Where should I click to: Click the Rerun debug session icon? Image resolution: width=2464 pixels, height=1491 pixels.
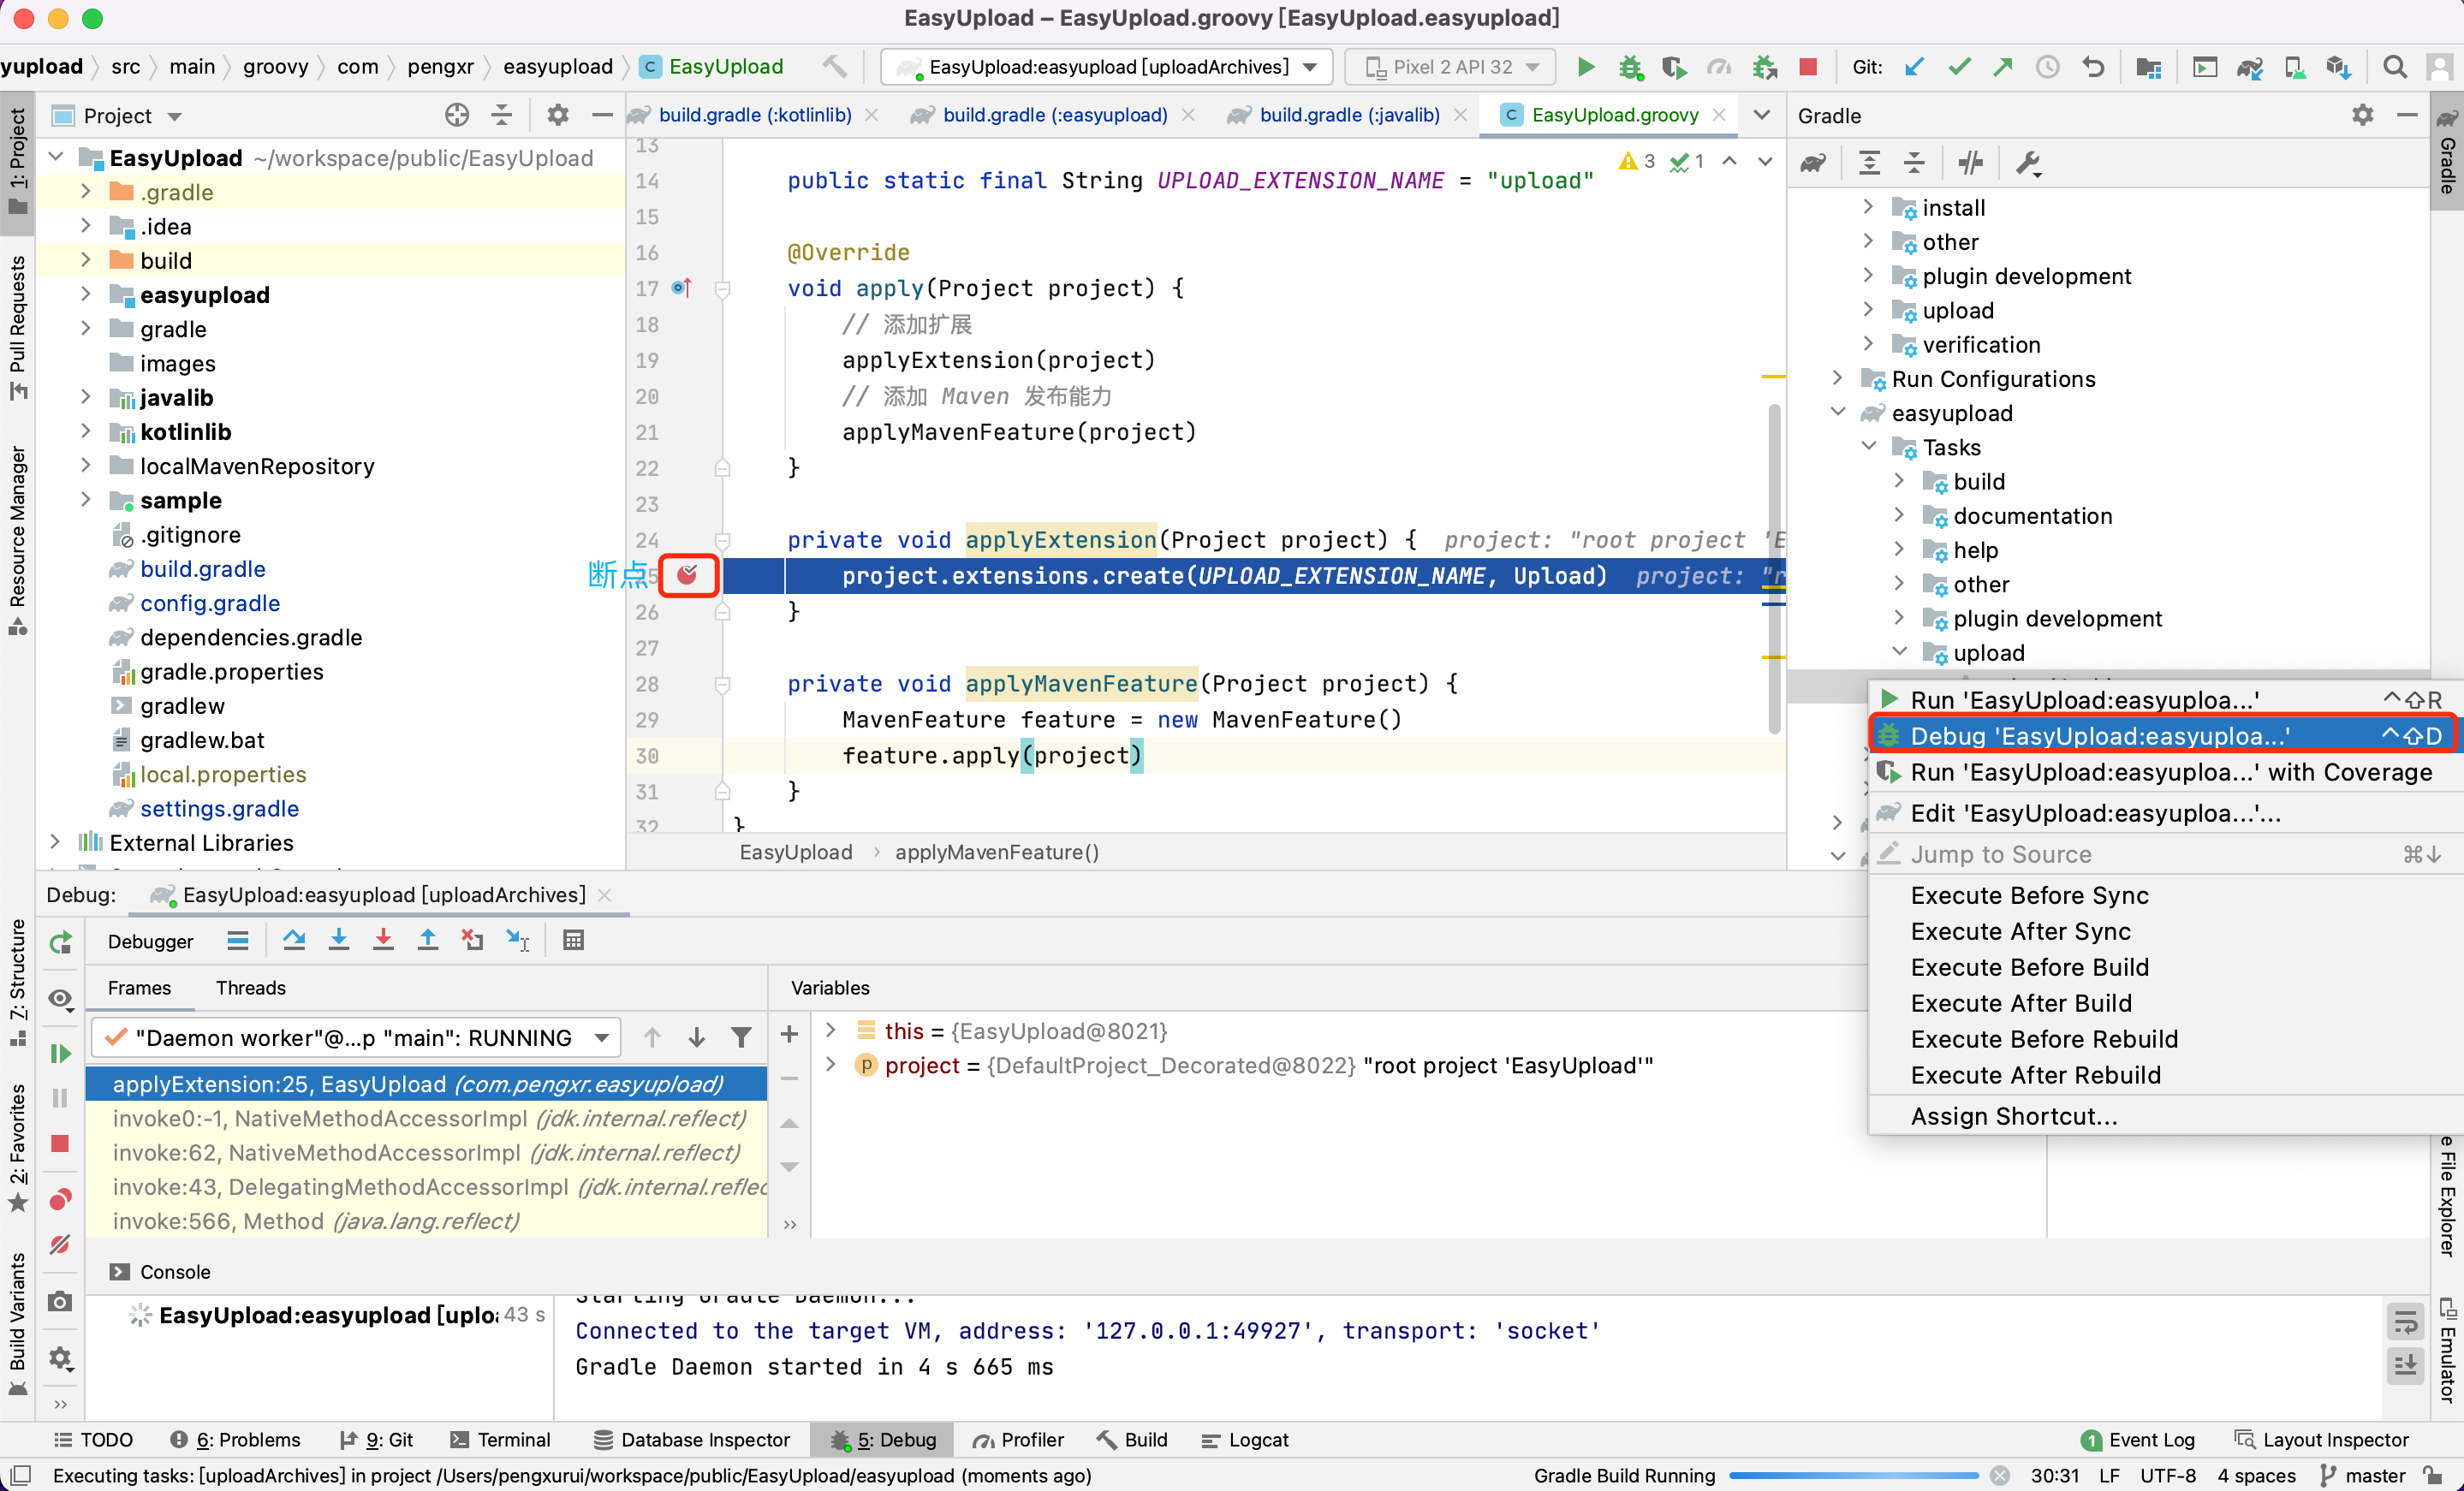60,942
